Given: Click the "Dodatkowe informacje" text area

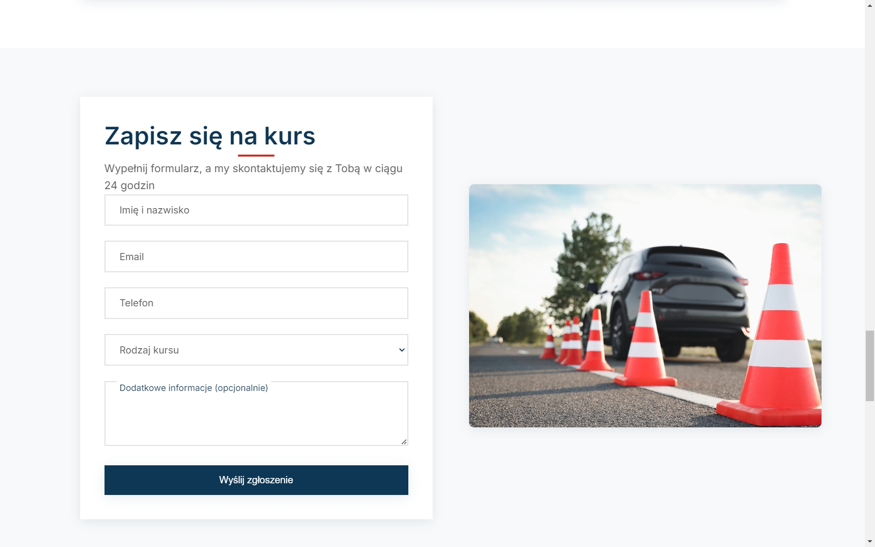Looking at the screenshot, I should tap(256, 413).
